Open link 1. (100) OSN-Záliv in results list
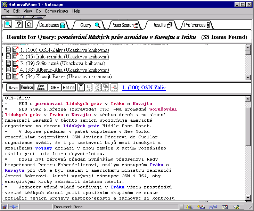Image resolution: width=254 pixels, height=211 pixels. (x=65, y=50)
